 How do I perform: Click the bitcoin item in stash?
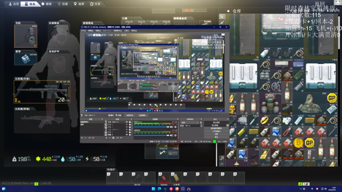click(x=298, y=143)
